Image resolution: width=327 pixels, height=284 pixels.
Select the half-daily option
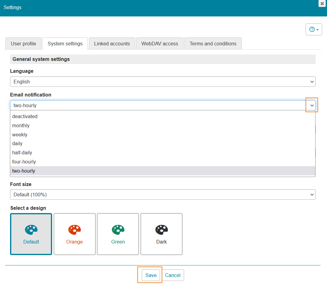[x=22, y=153]
